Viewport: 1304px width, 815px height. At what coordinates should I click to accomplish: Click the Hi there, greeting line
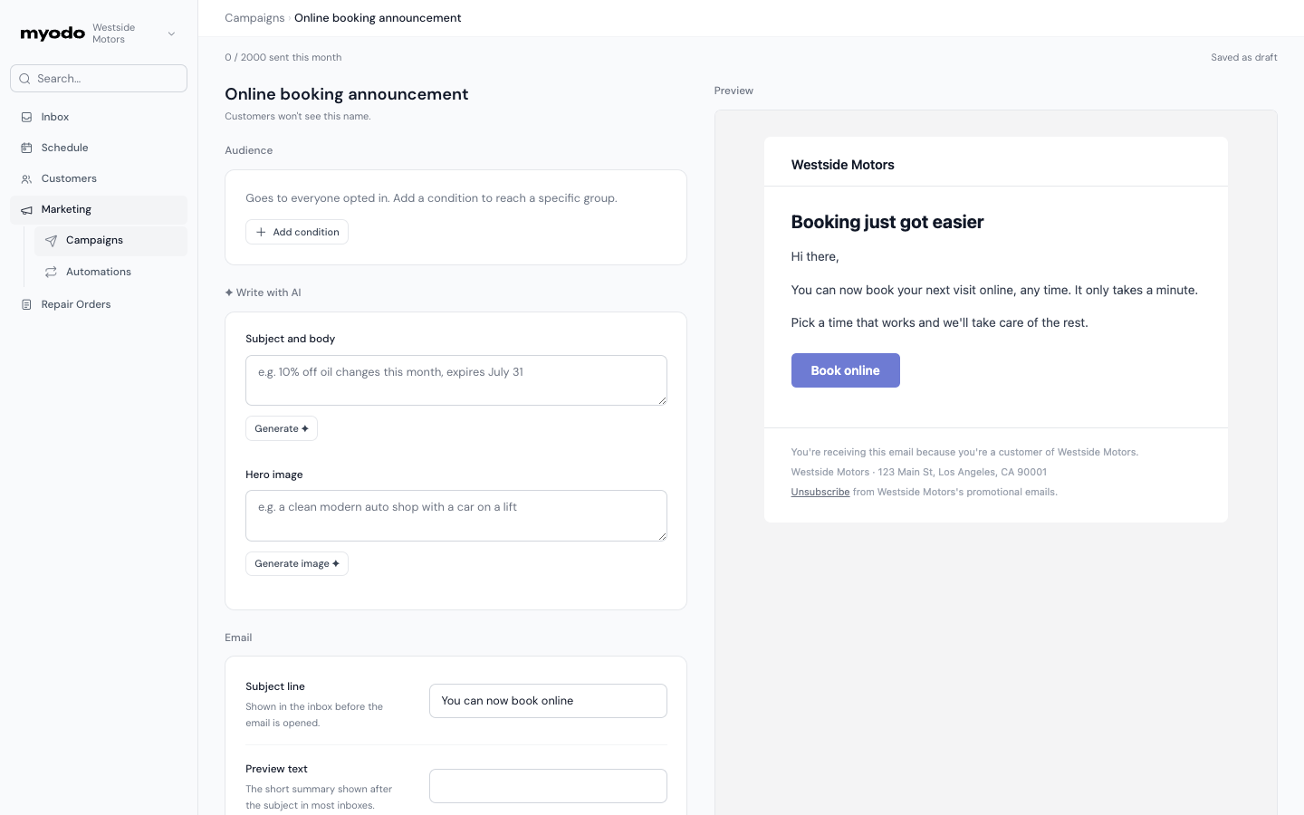[x=815, y=257]
